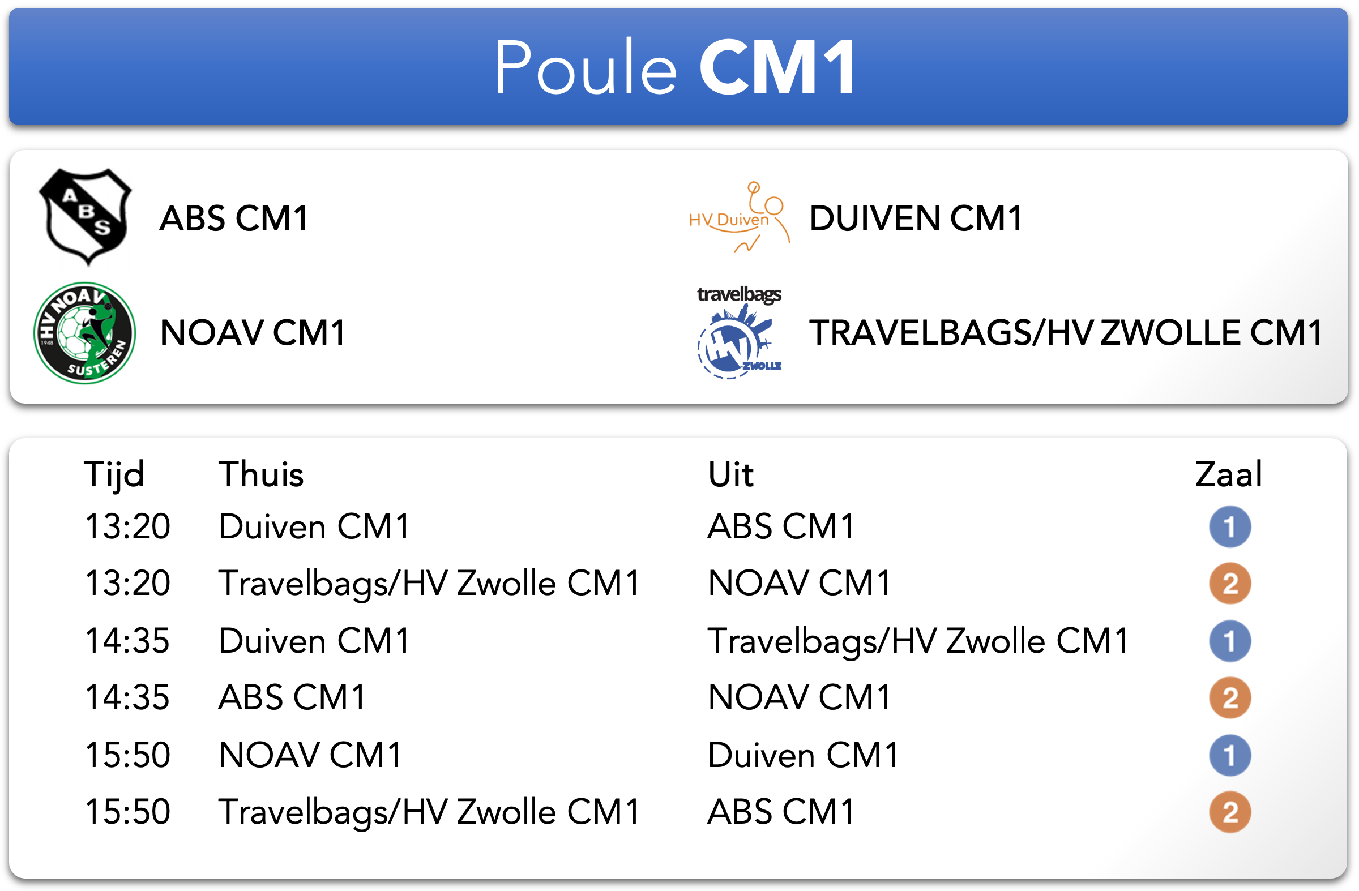Click the Travelbags HV Zwolle logo

740,333
